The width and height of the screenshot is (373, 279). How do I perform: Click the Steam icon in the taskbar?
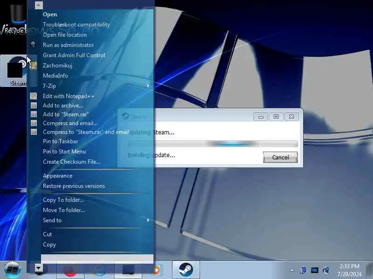pos(186,270)
